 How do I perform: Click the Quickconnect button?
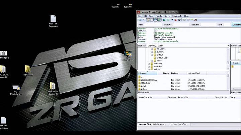pyautogui.click(x=236, y=25)
